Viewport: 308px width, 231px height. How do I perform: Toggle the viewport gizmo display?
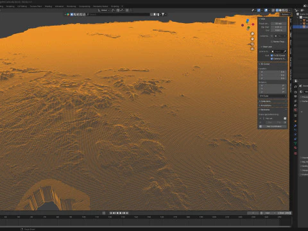point(259,10)
